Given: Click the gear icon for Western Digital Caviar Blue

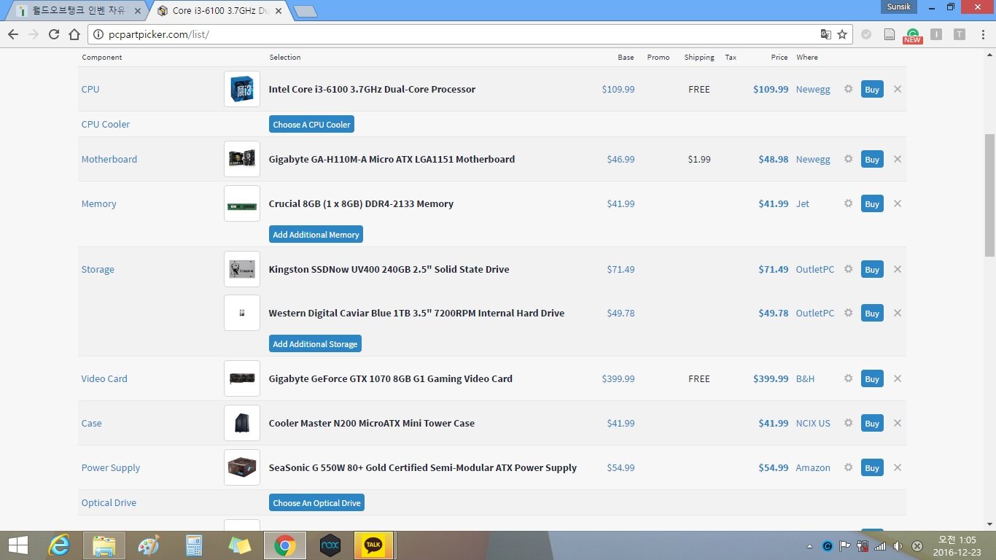Looking at the screenshot, I should tap(848, 313).
